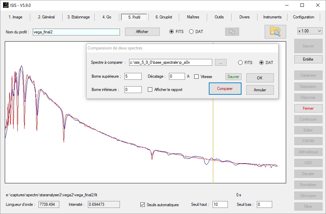Viewport: 326px width, 214px height.
Task: Switch to the Instruments tab
Action: pos(273,17)
